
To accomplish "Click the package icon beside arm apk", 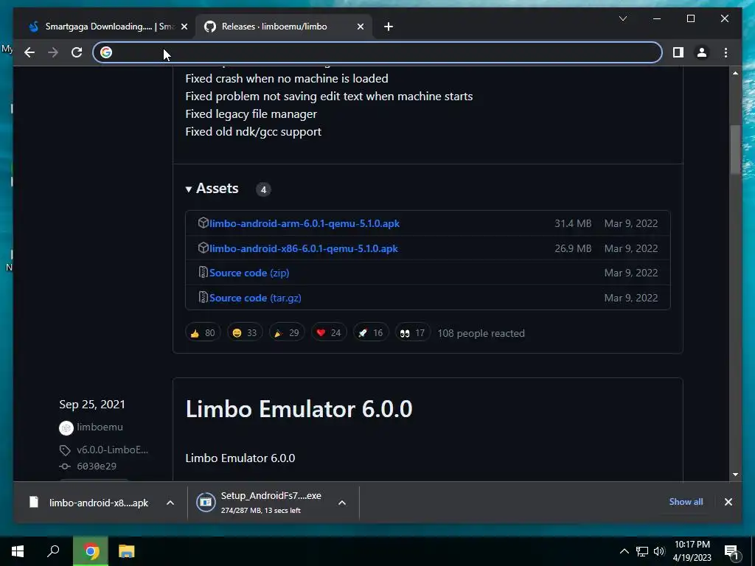I will point(203,223).
